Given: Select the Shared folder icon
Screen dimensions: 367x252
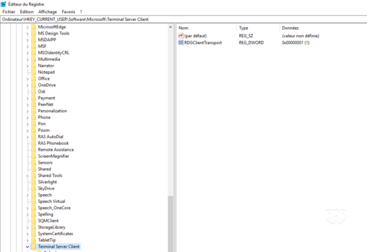Looking at the screenshot, I should (x=33, y=169).
